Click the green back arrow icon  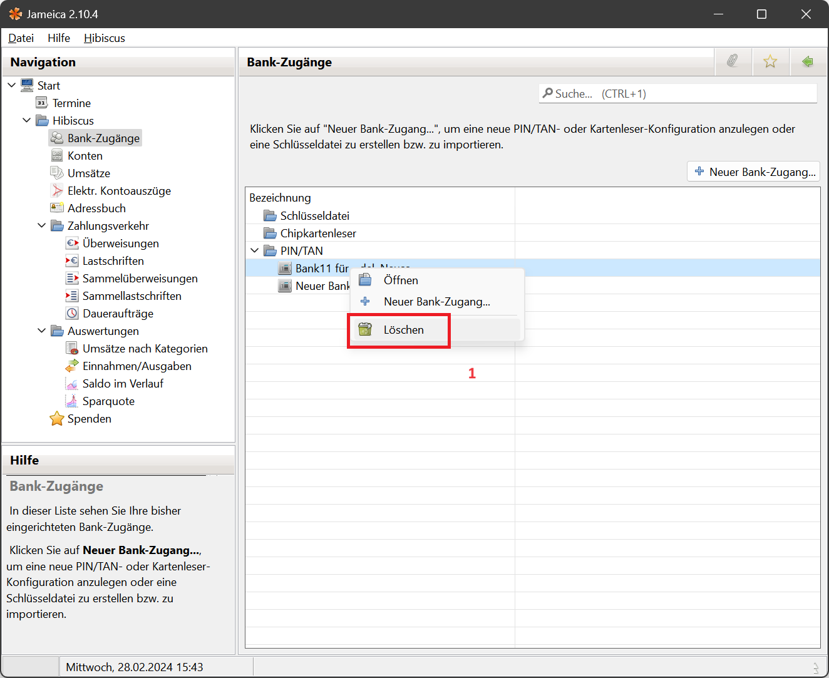[x=808, y=61]
